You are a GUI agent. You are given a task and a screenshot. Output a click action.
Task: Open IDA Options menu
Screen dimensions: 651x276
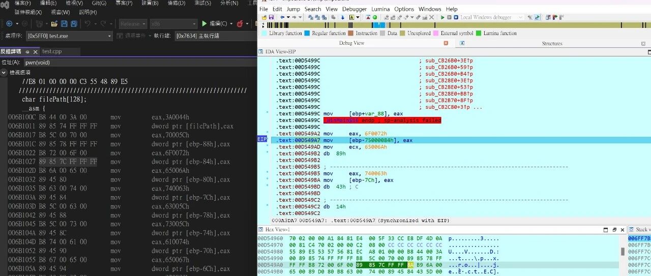[x=404, y=9]
